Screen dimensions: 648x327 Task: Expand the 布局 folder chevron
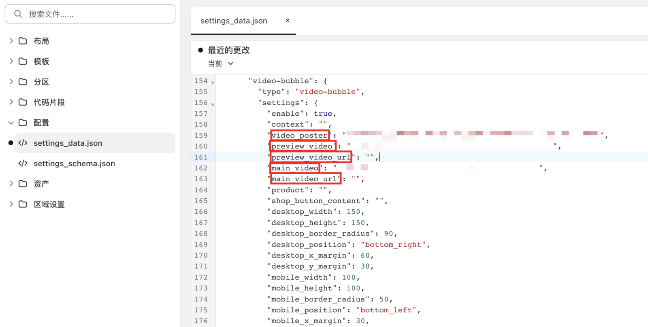11,41
